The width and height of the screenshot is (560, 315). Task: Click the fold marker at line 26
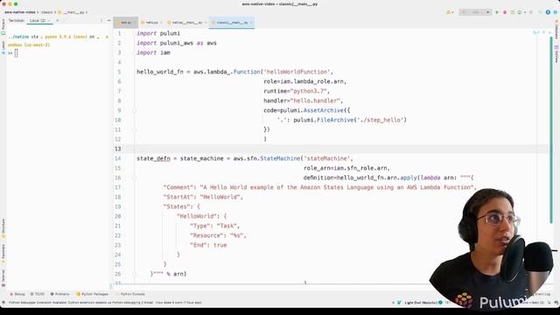pos(135,274)
